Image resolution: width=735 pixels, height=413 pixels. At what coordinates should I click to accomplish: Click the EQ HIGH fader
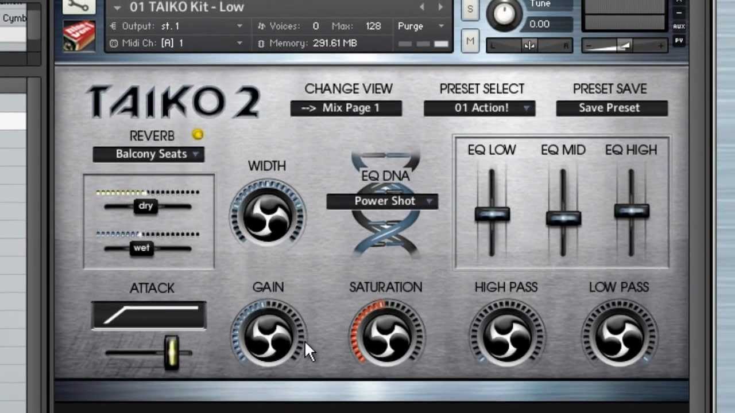pos(632,211)
